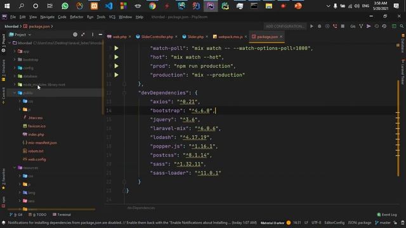The width and height of the screenshot is (406, 228).
Task: Open the Git tool window
Action: [x=16, y=215]
